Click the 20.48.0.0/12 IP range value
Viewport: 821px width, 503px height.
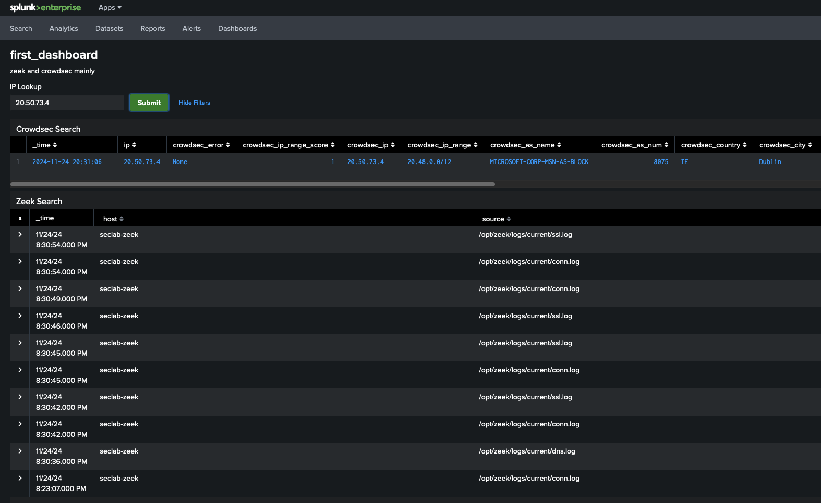point(429,162)
